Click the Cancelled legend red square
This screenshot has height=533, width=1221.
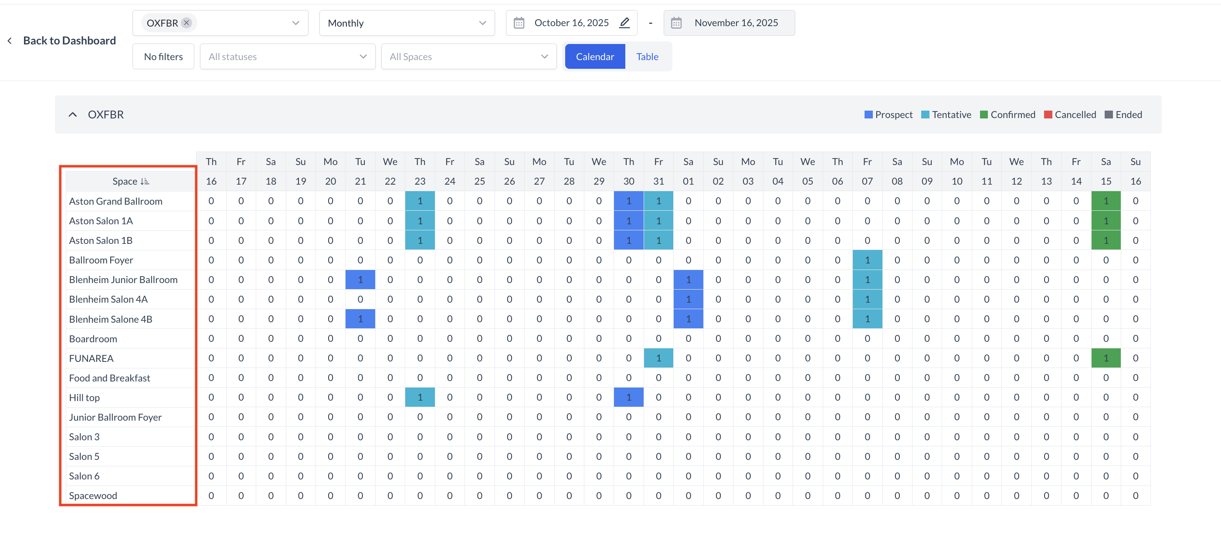click(x=1048, y=115)
